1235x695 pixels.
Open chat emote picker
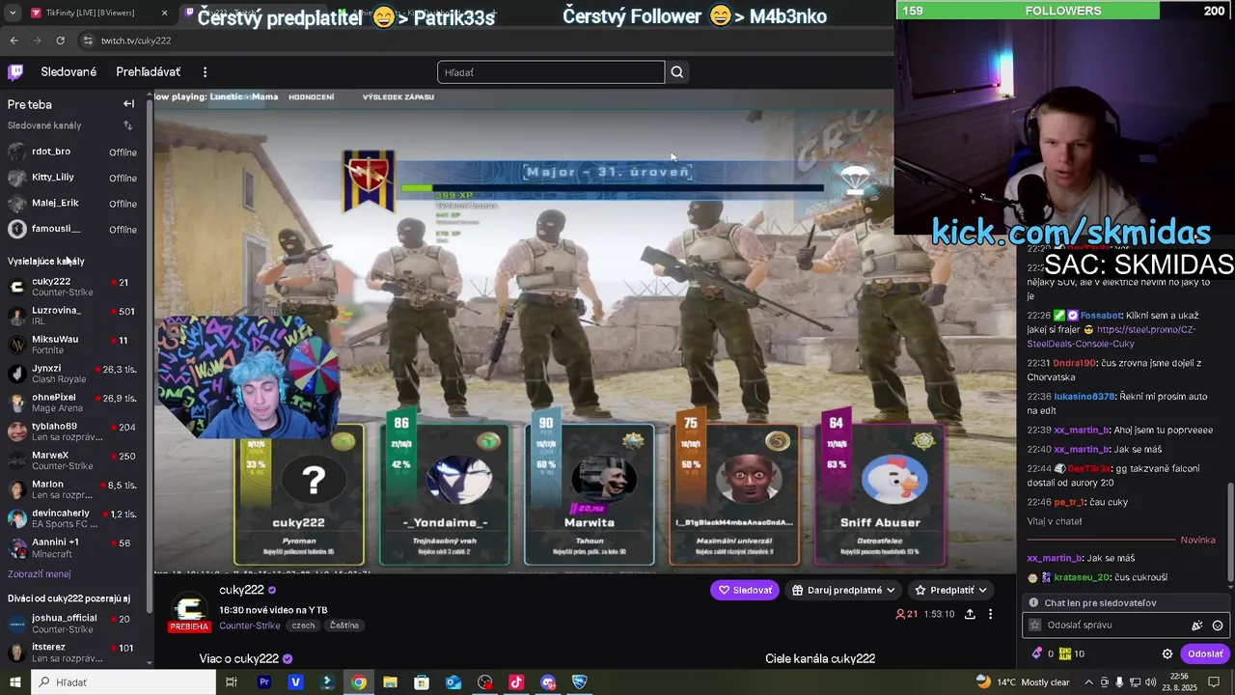coord(1218,625)
